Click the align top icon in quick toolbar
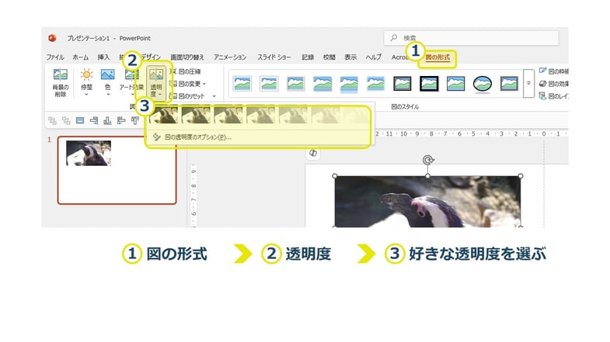610x342 pixels. (x=135, y=121)
